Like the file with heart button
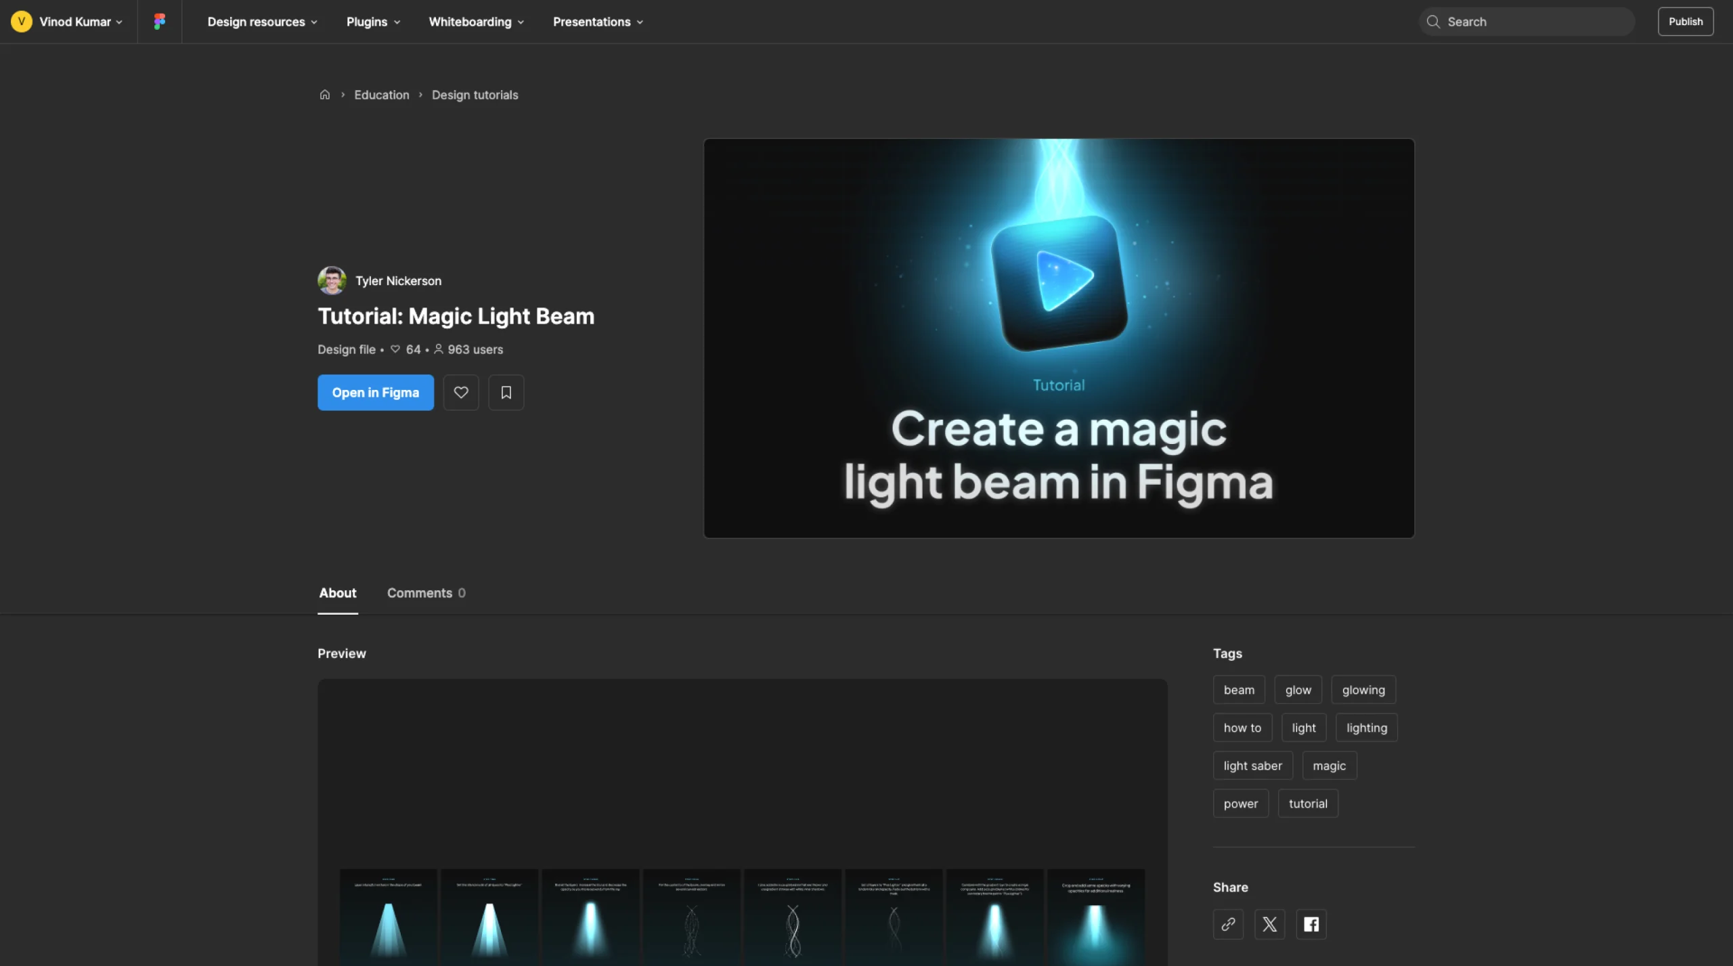 click(x=461, y=393)
